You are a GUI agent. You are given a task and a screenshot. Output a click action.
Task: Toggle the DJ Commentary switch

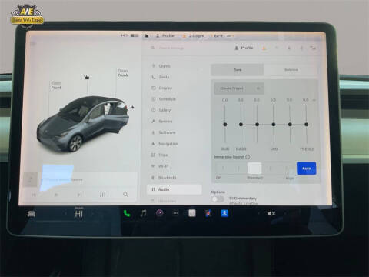point(218,199)
